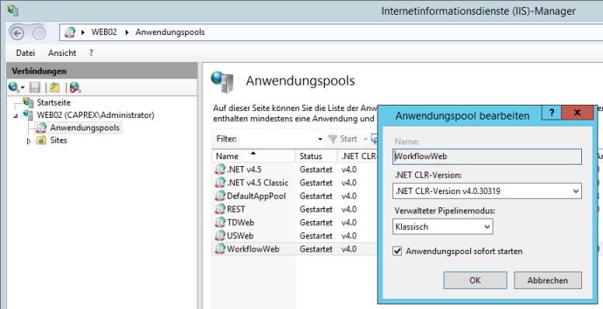Click the arrow after WEB02 in breadcrumb
This screenshot has width=603, height=309.
pos(127,33)
